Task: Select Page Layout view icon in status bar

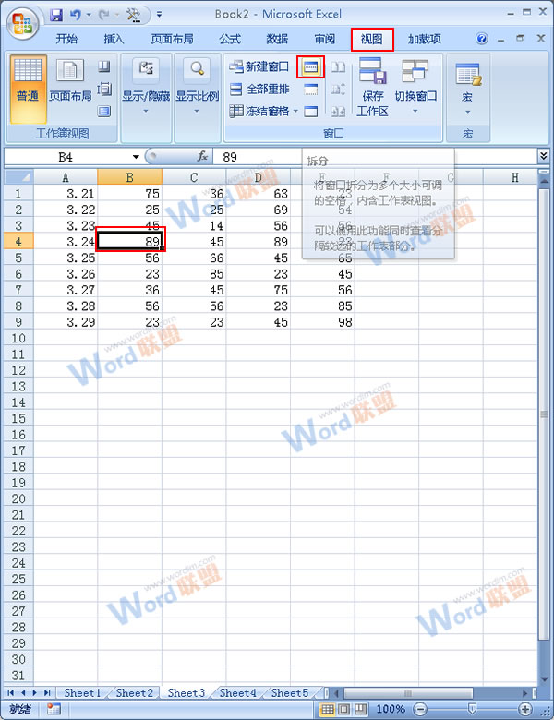Action: 343,709
